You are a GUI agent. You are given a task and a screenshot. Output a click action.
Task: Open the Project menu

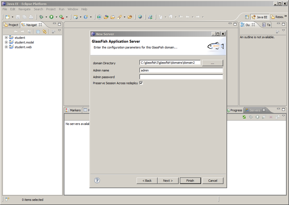[x=51, y=9]
